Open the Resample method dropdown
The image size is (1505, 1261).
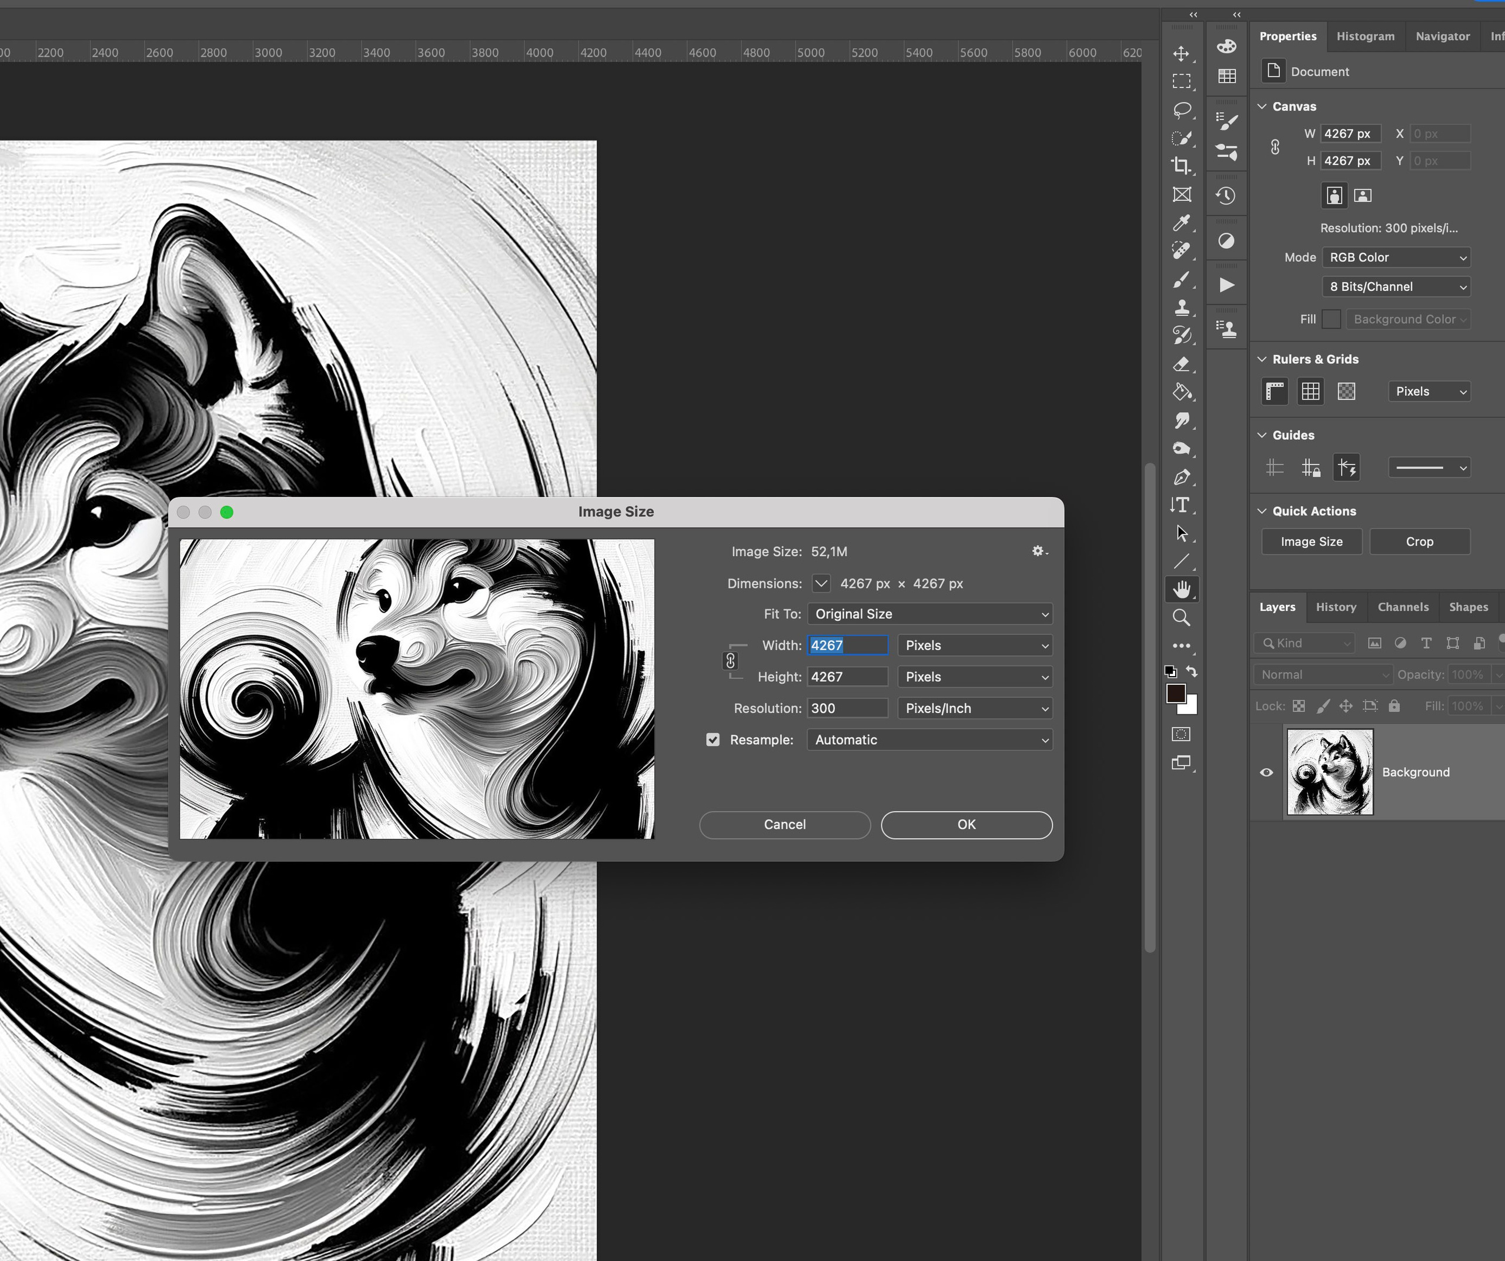click(929, 740)
